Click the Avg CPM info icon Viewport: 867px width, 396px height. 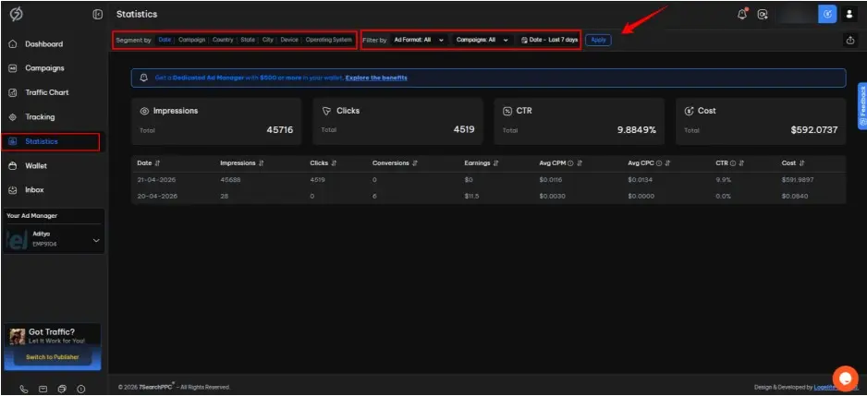click(570, 163)
